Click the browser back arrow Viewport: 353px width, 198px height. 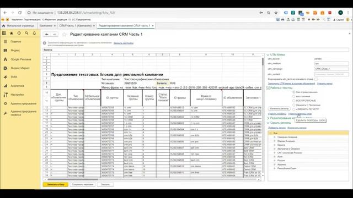(5, 13)
